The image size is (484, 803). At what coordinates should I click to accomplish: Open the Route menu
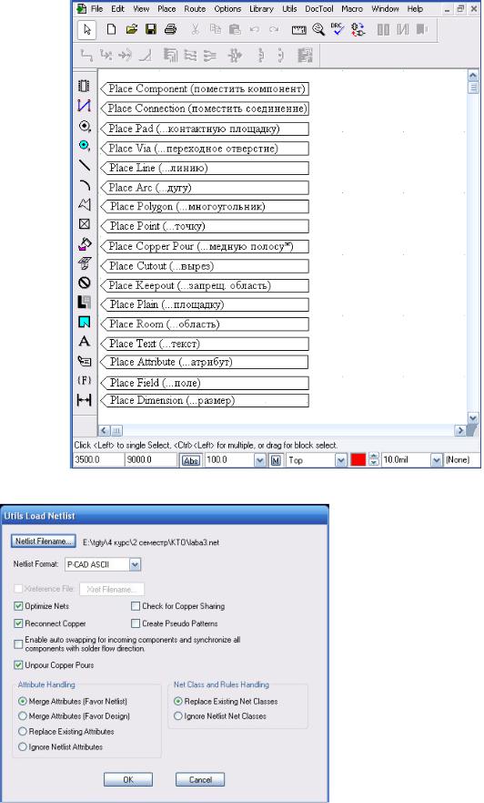click(x=195, y=9)
